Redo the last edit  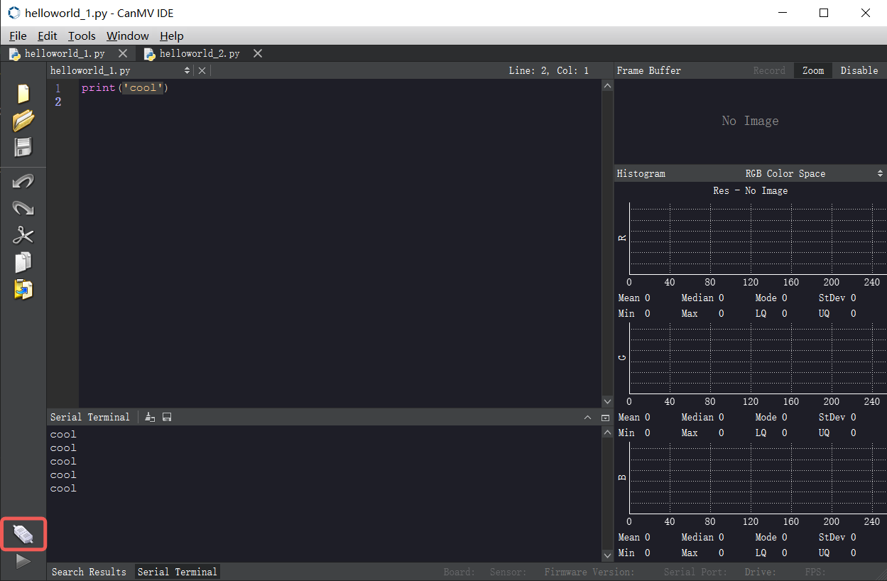[x=23, y=208]
